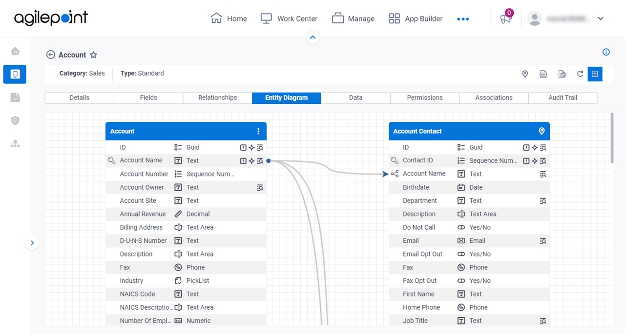Select the First Name field row
Screen dimensions: 625x334
469,294
